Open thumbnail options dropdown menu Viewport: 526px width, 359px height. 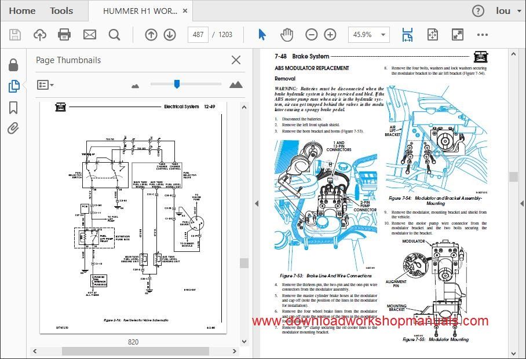[x=45, y=85]
